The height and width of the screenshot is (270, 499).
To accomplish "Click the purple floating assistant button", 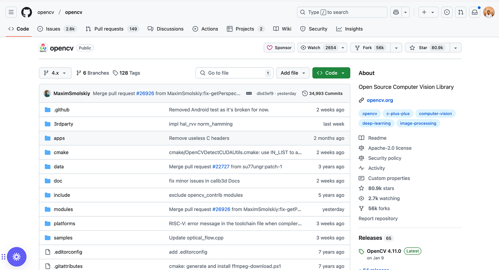I will (17, 257).
